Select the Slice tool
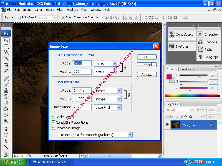 pyautogui.click(x=6, y=71)
